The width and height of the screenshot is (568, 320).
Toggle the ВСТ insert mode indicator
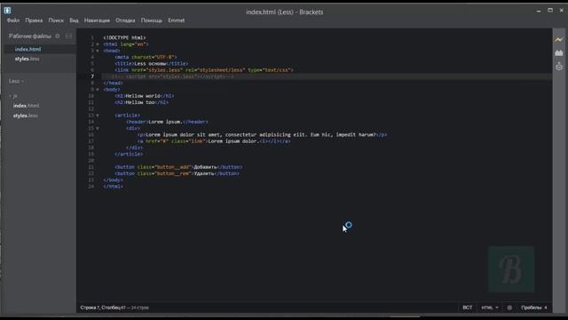tap(468, 308)
